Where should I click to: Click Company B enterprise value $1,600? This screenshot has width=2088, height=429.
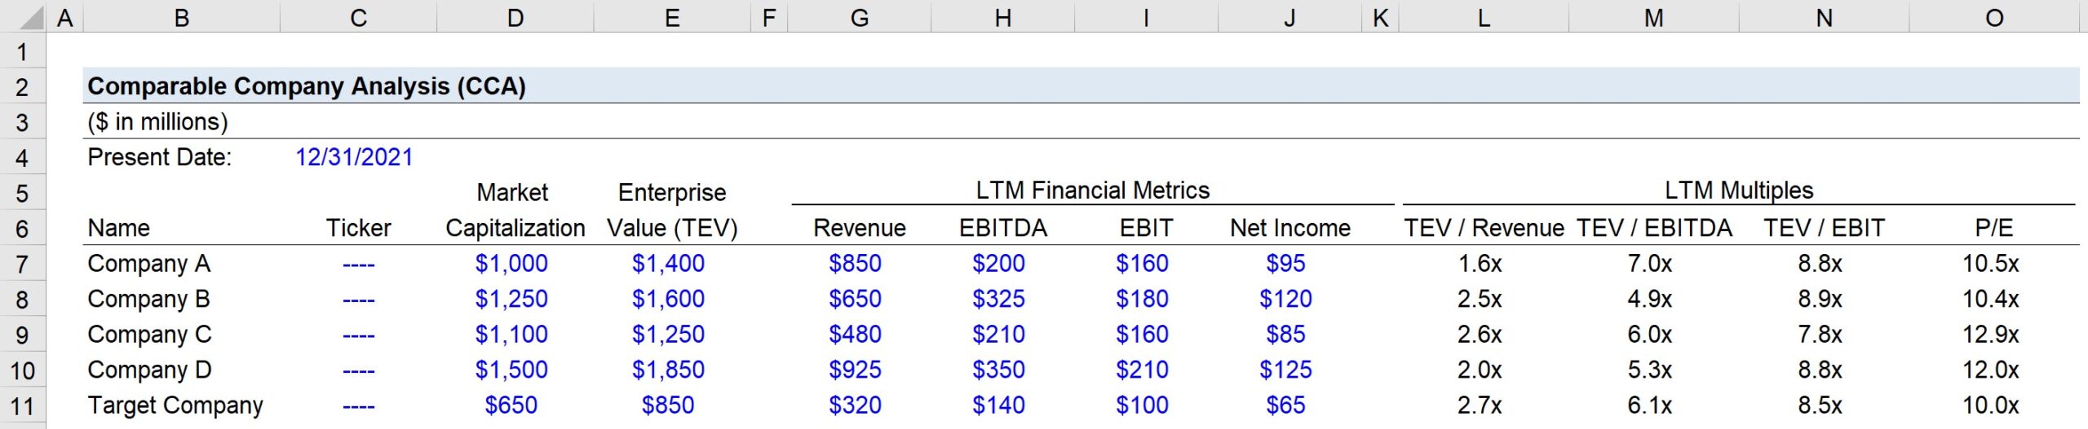(668, 300)
